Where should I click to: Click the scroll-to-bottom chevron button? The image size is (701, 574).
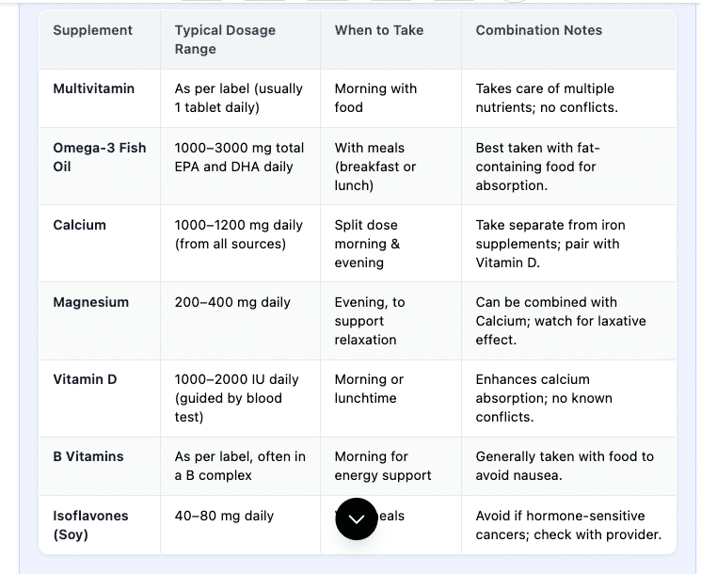[357, 518]
